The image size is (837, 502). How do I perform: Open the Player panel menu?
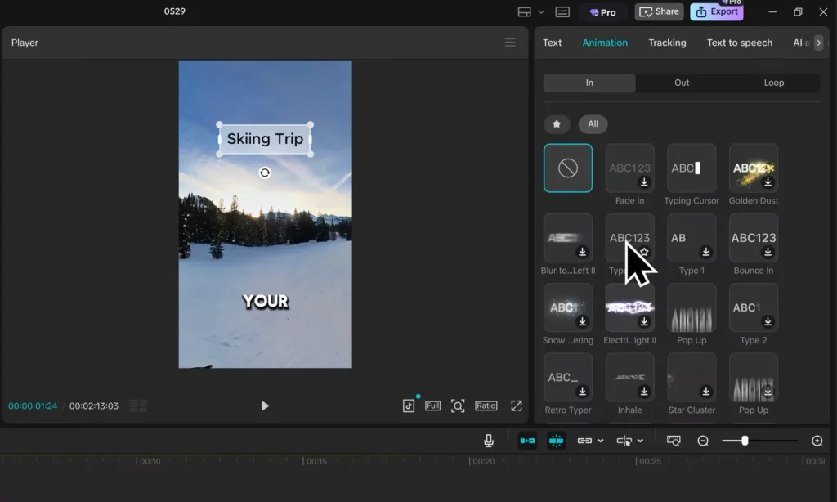point(510,43)
